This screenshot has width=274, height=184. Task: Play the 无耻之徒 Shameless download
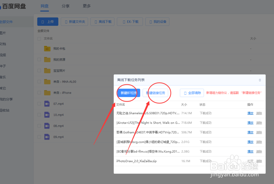click(x=250, y=113)
